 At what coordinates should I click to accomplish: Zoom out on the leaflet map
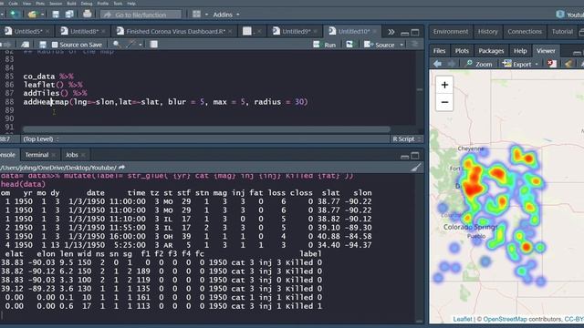click(444, 102)
